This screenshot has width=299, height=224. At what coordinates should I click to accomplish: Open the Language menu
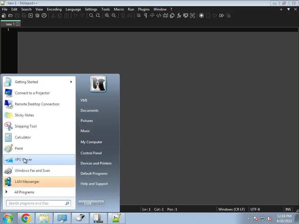click(73, 9)
